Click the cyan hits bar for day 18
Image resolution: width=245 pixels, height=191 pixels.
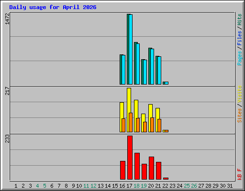pyautogui.click(x=138, y=64)
